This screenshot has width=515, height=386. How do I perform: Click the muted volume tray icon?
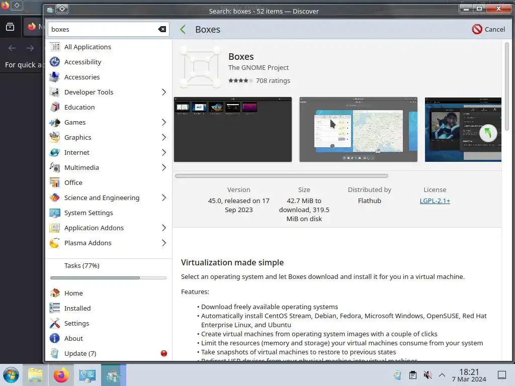(x=427, y=375)
